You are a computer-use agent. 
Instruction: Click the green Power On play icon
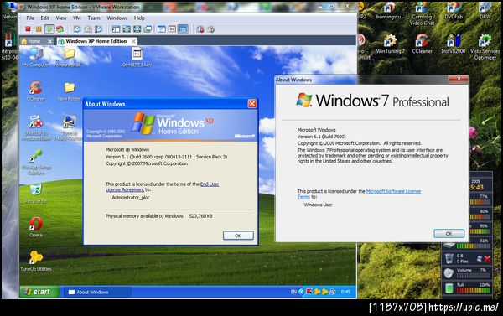(49, 29)
